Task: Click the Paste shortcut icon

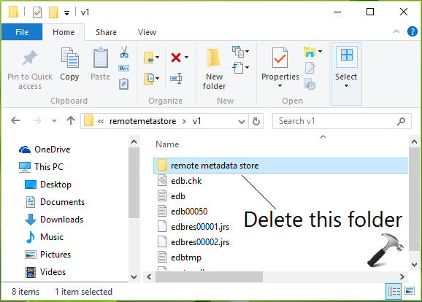Action: coord(123,84)
